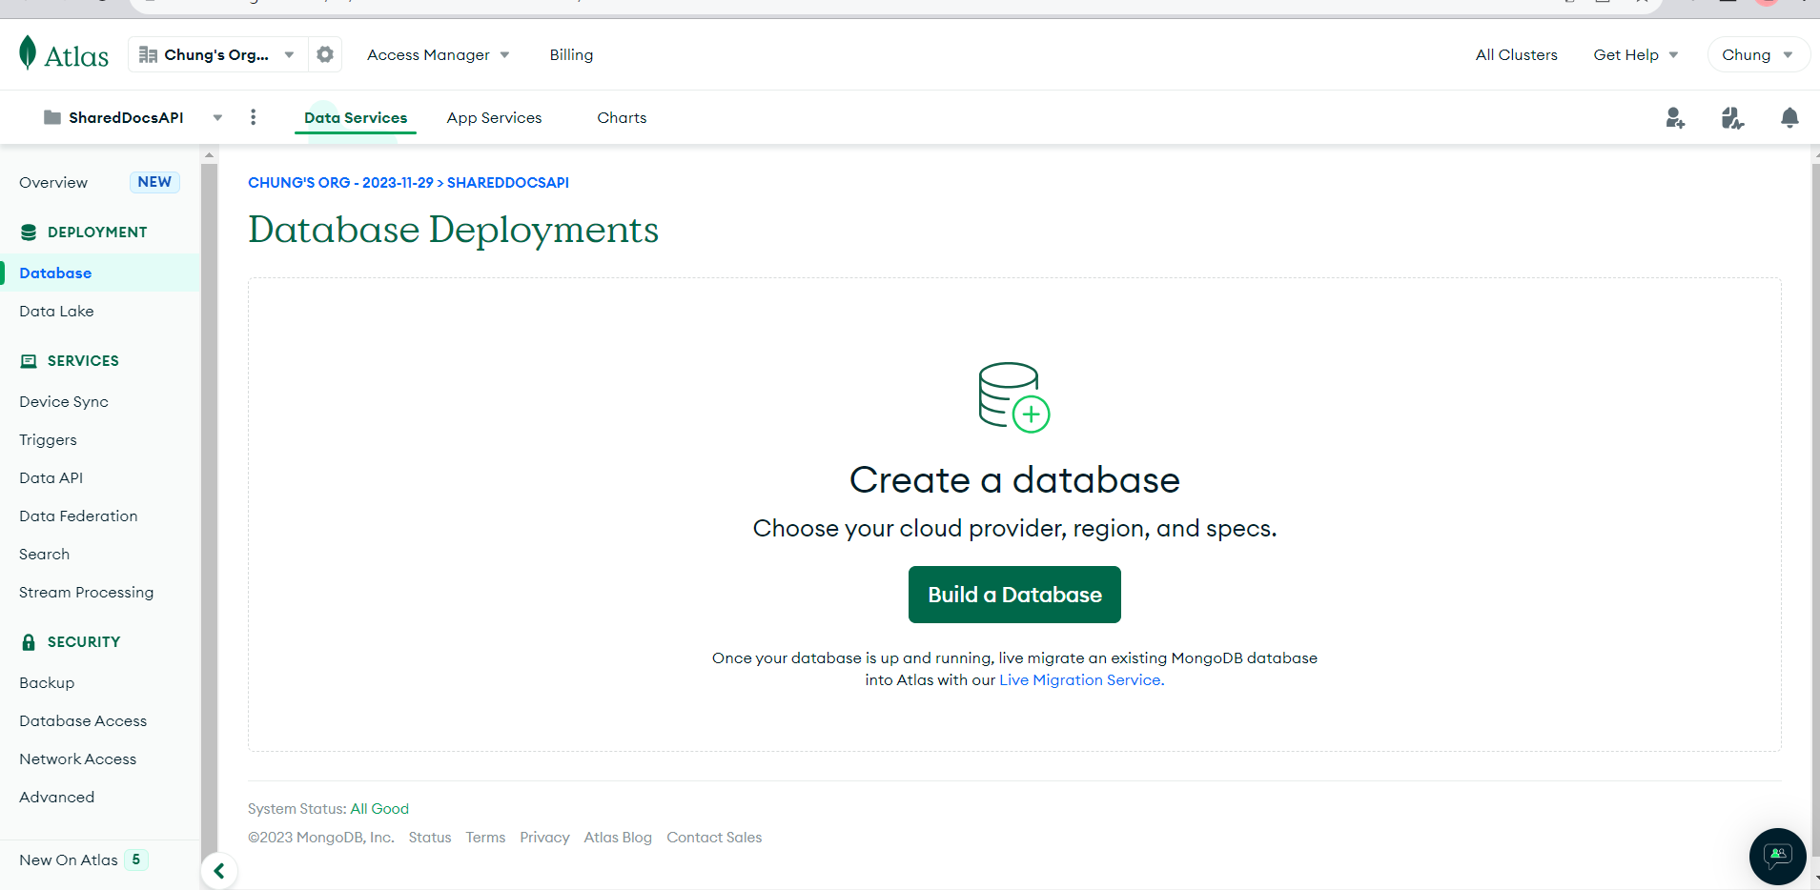Screen dimensions: 1820x890
Task: Expand Chung's Org selector dropdown
Action: click(289, 55)
